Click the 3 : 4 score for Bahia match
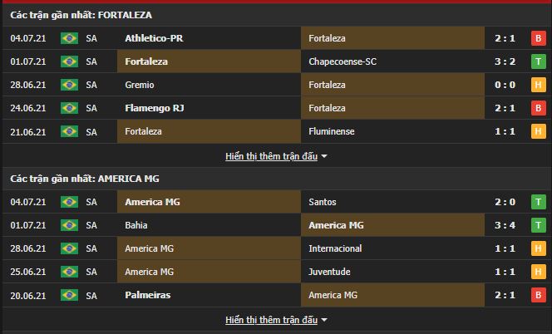This screenshot has width=552, height=334. (x=507, y=225)
